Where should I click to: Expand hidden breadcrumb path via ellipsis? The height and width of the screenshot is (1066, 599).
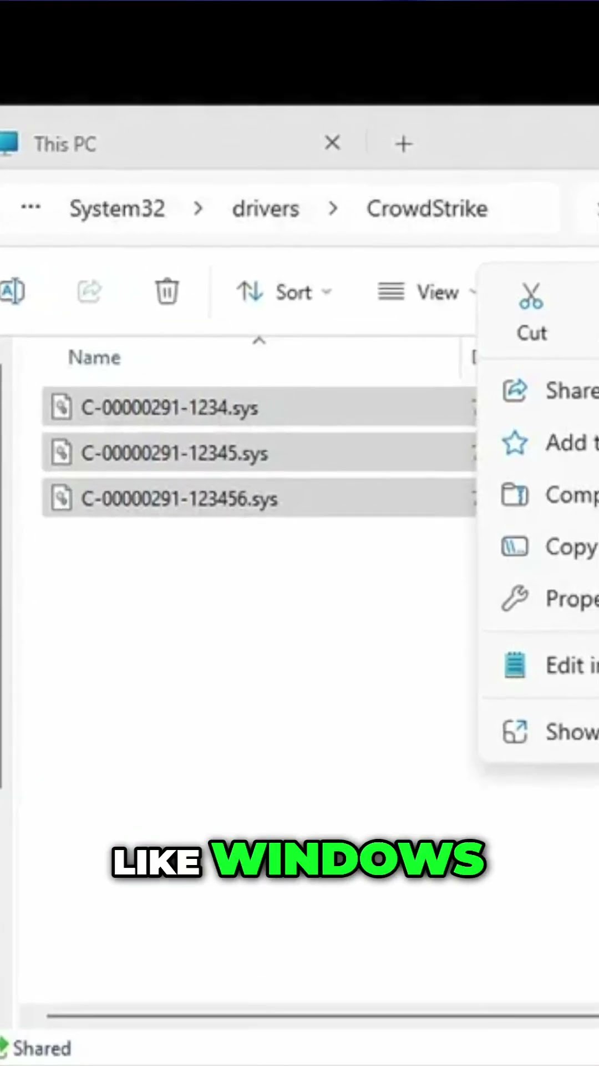pos(31,208)
